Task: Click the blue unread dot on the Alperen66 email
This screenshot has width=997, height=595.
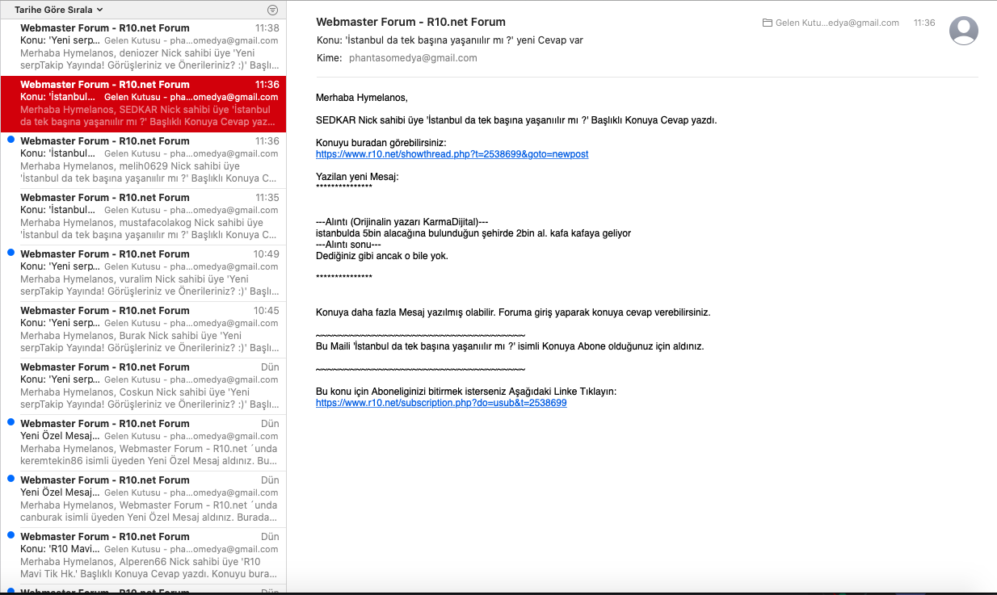Action: (x=10, y=535)
